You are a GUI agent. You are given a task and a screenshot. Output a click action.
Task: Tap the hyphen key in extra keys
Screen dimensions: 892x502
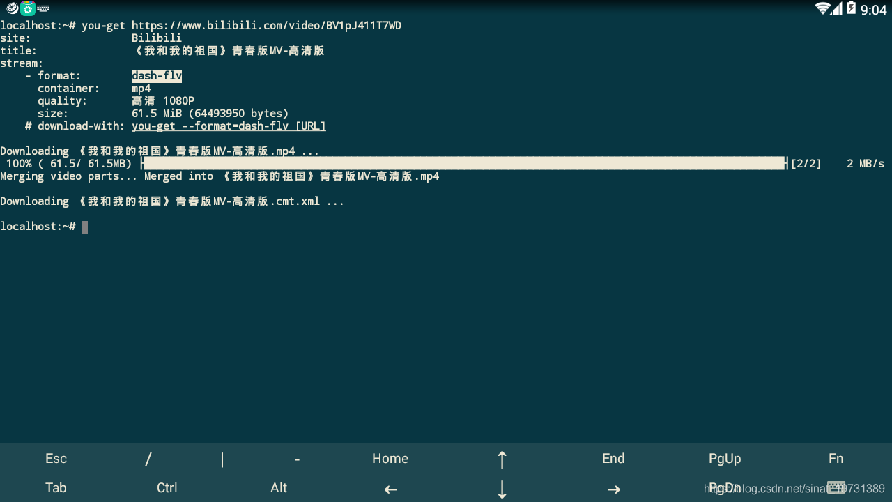[x=297, y=459]
